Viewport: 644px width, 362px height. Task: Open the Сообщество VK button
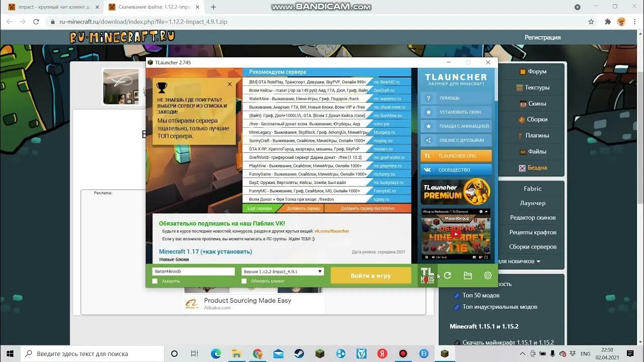click(456, 170)
